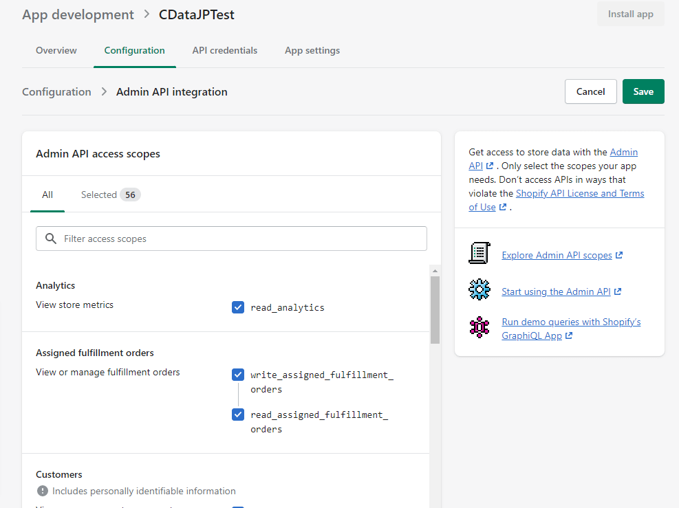679x508 pixels.
Task: Click into the Filter access scopes field
Action: coord(241,239)
